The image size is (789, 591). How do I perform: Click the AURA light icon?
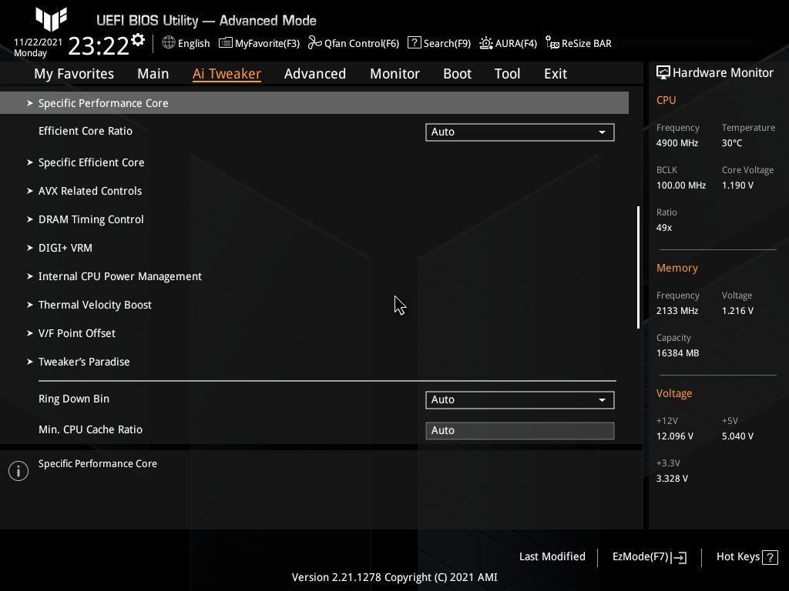[x=486, y=43]
